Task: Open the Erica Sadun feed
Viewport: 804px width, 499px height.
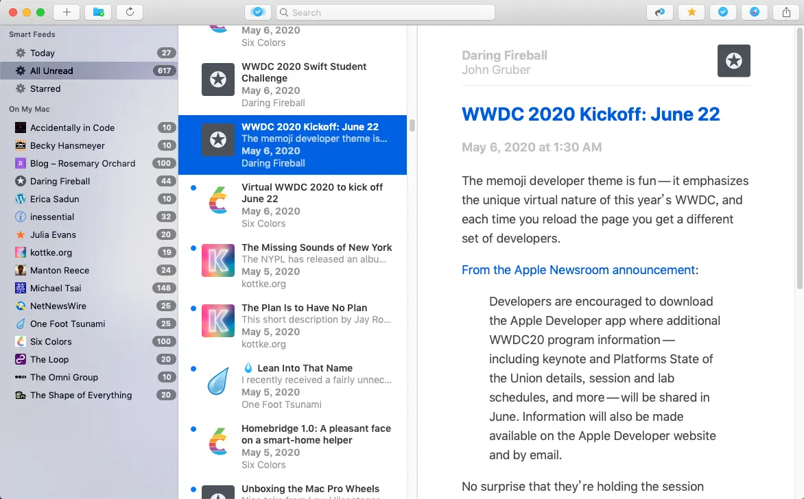Action: click(89, 199)
